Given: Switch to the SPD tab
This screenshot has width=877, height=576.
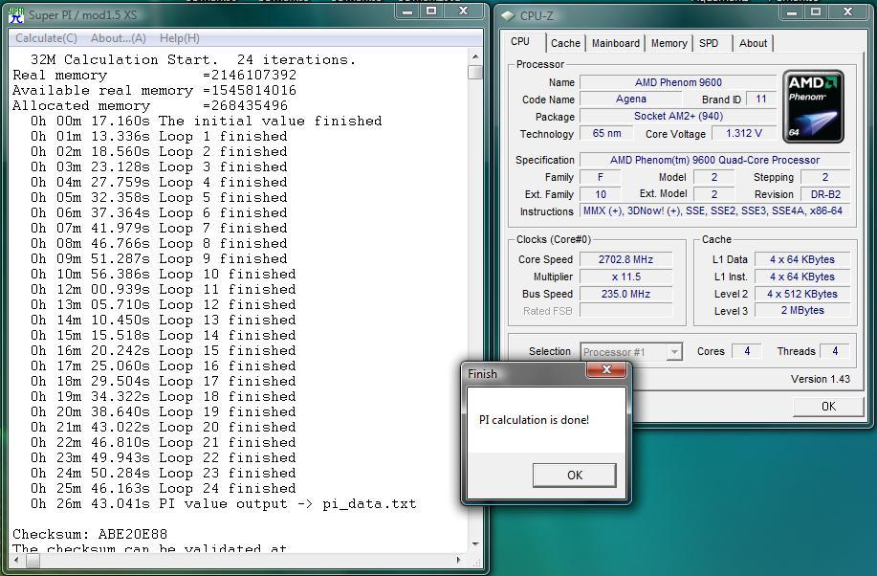Looking at the screenshot, I should [709, 43].
